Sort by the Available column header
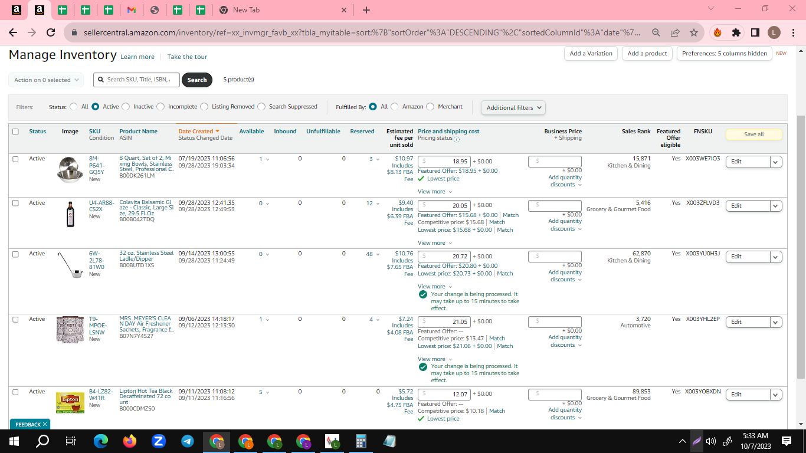Screen dimensions: 806x453 tap(251, 132)
